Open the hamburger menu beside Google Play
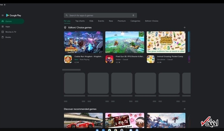Image resolution: width=224 pixels, height=131 pixels. 3,15
